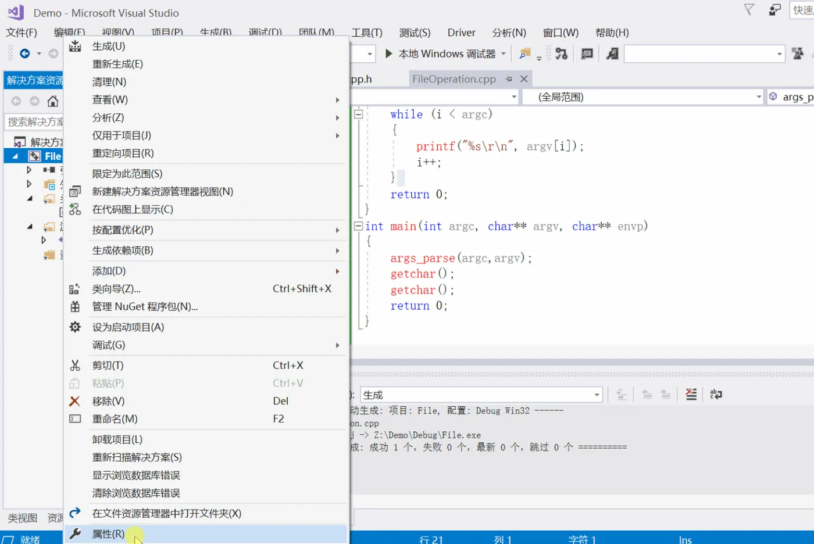Click the Navigate Backward toolbar arrow
814x544 pixels.
[24, 53]
